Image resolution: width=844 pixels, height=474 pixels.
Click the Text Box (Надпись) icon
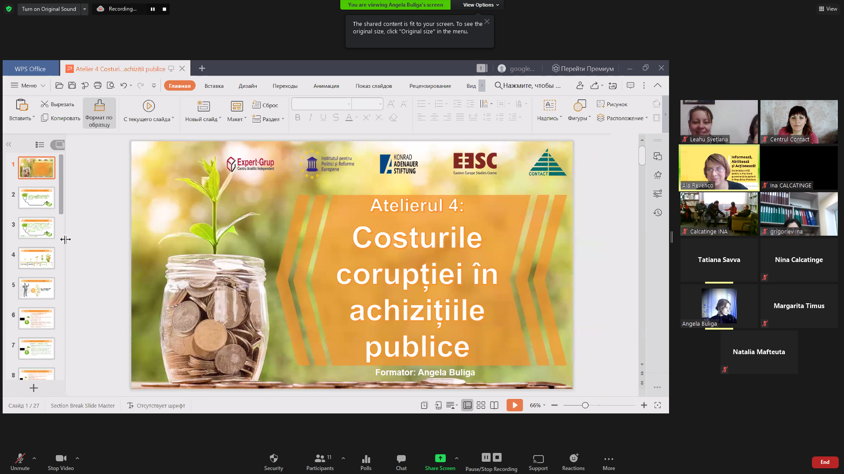[549, 106]
